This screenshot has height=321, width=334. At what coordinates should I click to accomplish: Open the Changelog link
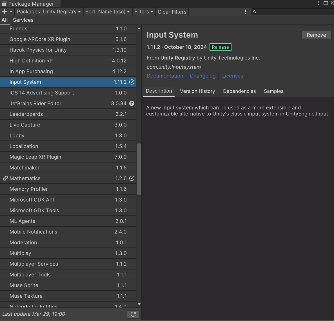(x=202, y=76)
